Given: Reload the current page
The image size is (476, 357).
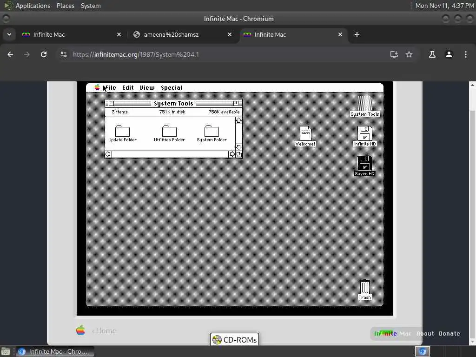Looking at the screenshot, I should 44,54.
